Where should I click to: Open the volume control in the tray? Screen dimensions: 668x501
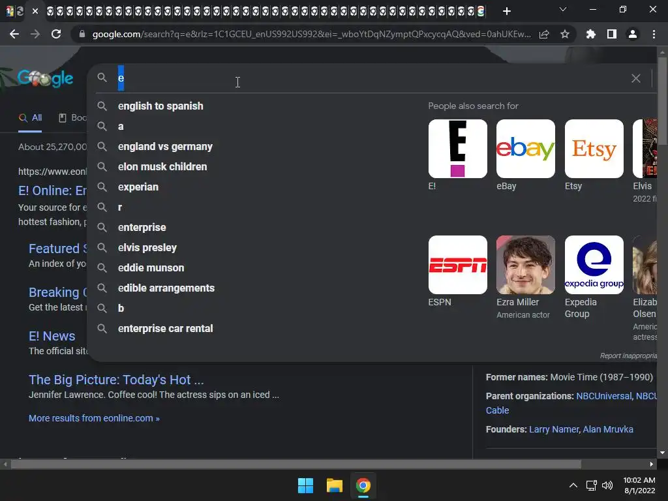[607, 485]
